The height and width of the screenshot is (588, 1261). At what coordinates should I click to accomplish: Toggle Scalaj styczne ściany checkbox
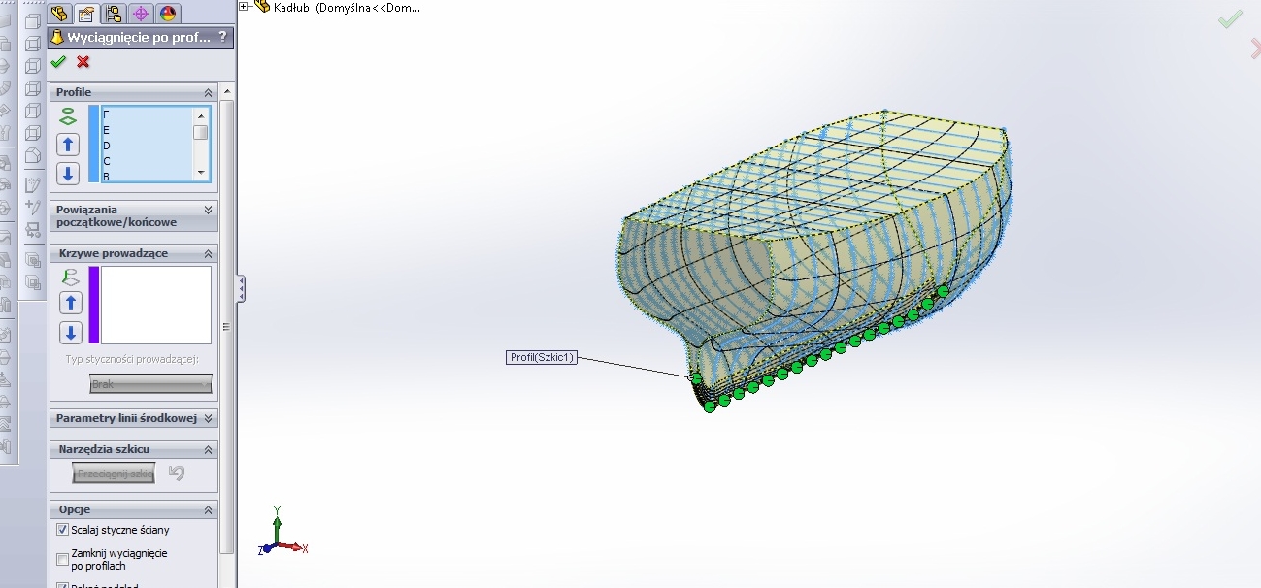pos(63,530)
